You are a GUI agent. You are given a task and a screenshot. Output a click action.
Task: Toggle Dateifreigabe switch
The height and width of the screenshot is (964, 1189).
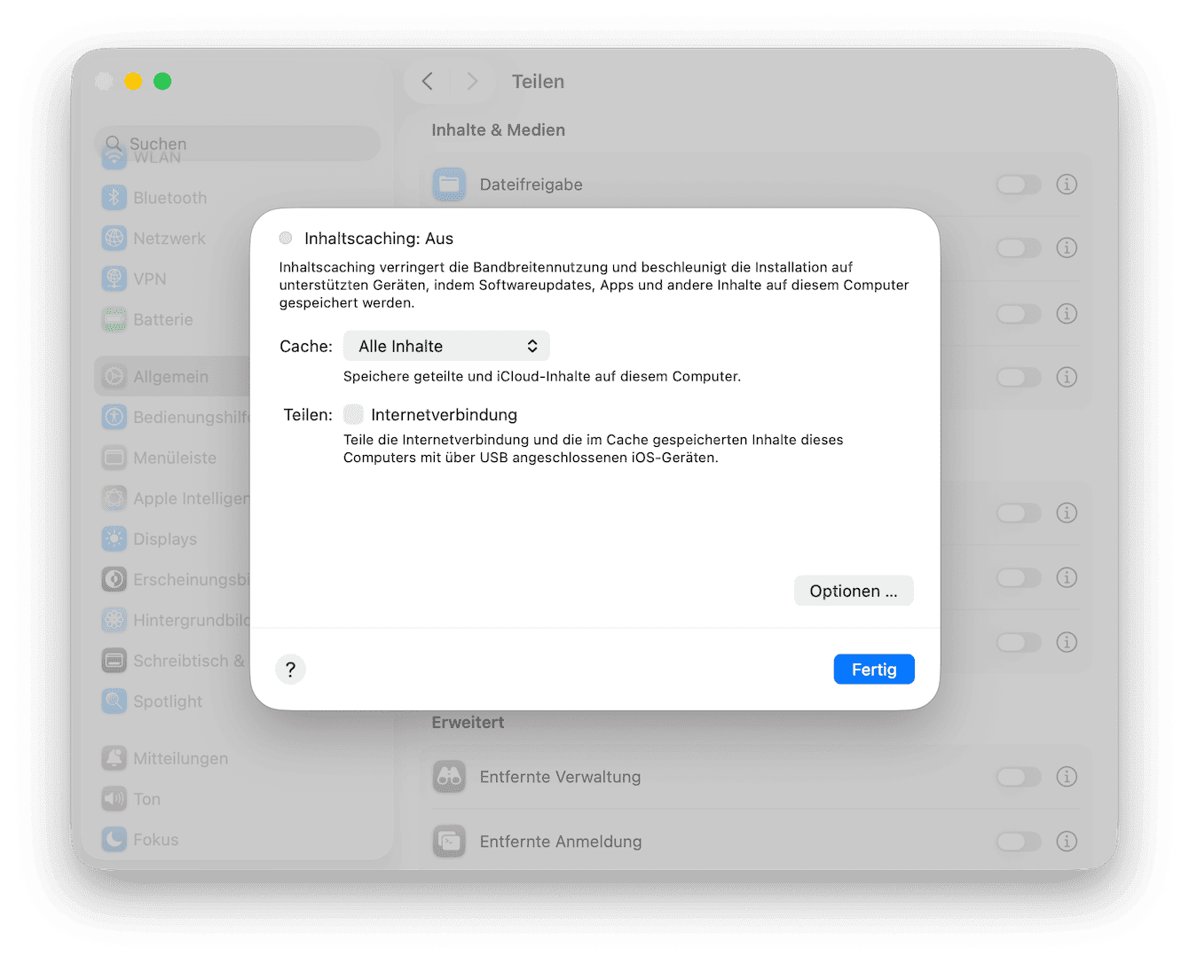pyautogui.click(x=1018, y=184)
